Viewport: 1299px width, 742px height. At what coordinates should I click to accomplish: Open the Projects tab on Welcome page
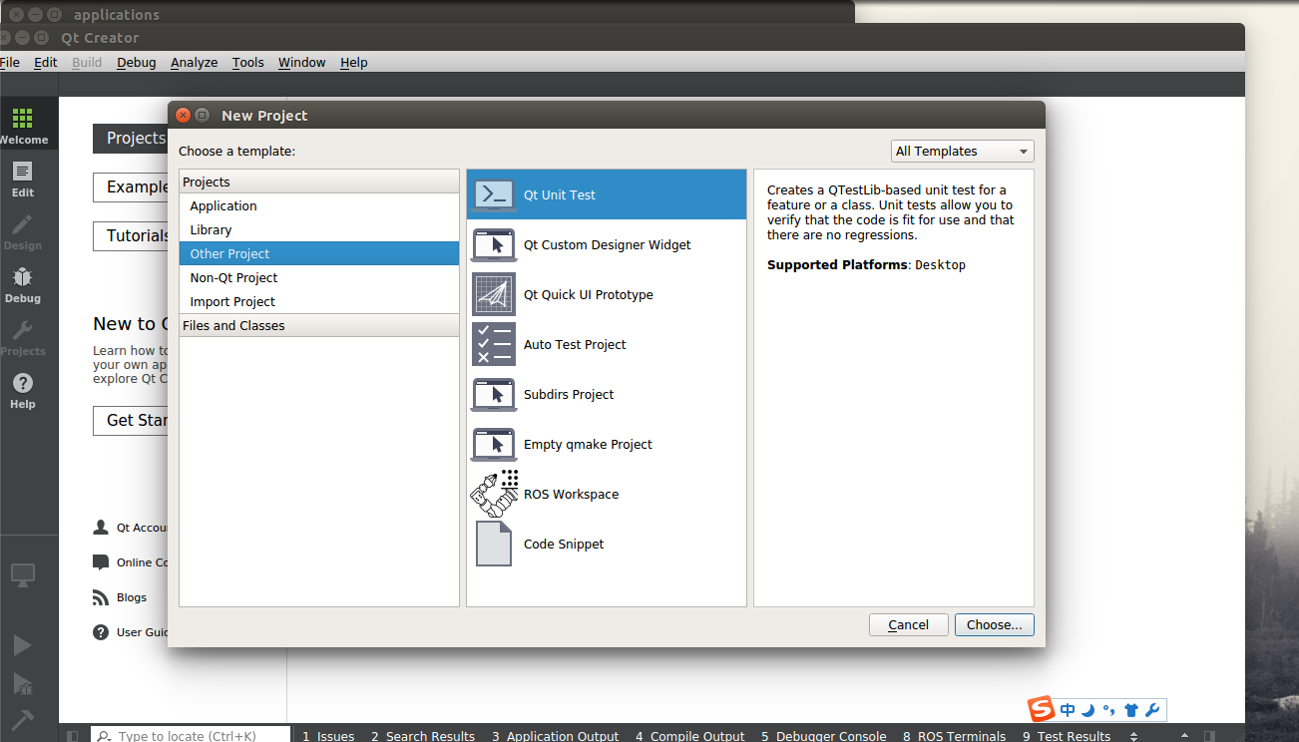click(x=131, y=139)
